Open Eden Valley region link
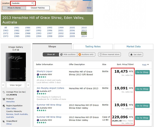This screenshot has width=154, height=127. (11, 108)
